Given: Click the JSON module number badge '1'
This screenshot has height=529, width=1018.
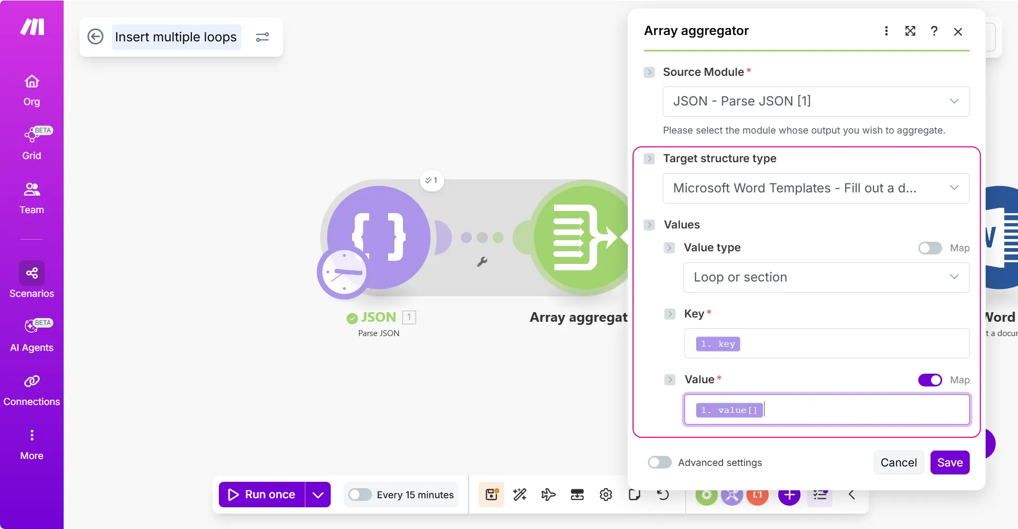Looking at the screenshot, I should coord(409,317).
